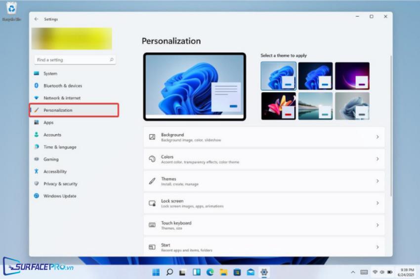Select Bluetooth & devices in sidebar
Image resolution: width=420 pixels, height=279 pixels.
pyautogui.click(x=63, y=86)
